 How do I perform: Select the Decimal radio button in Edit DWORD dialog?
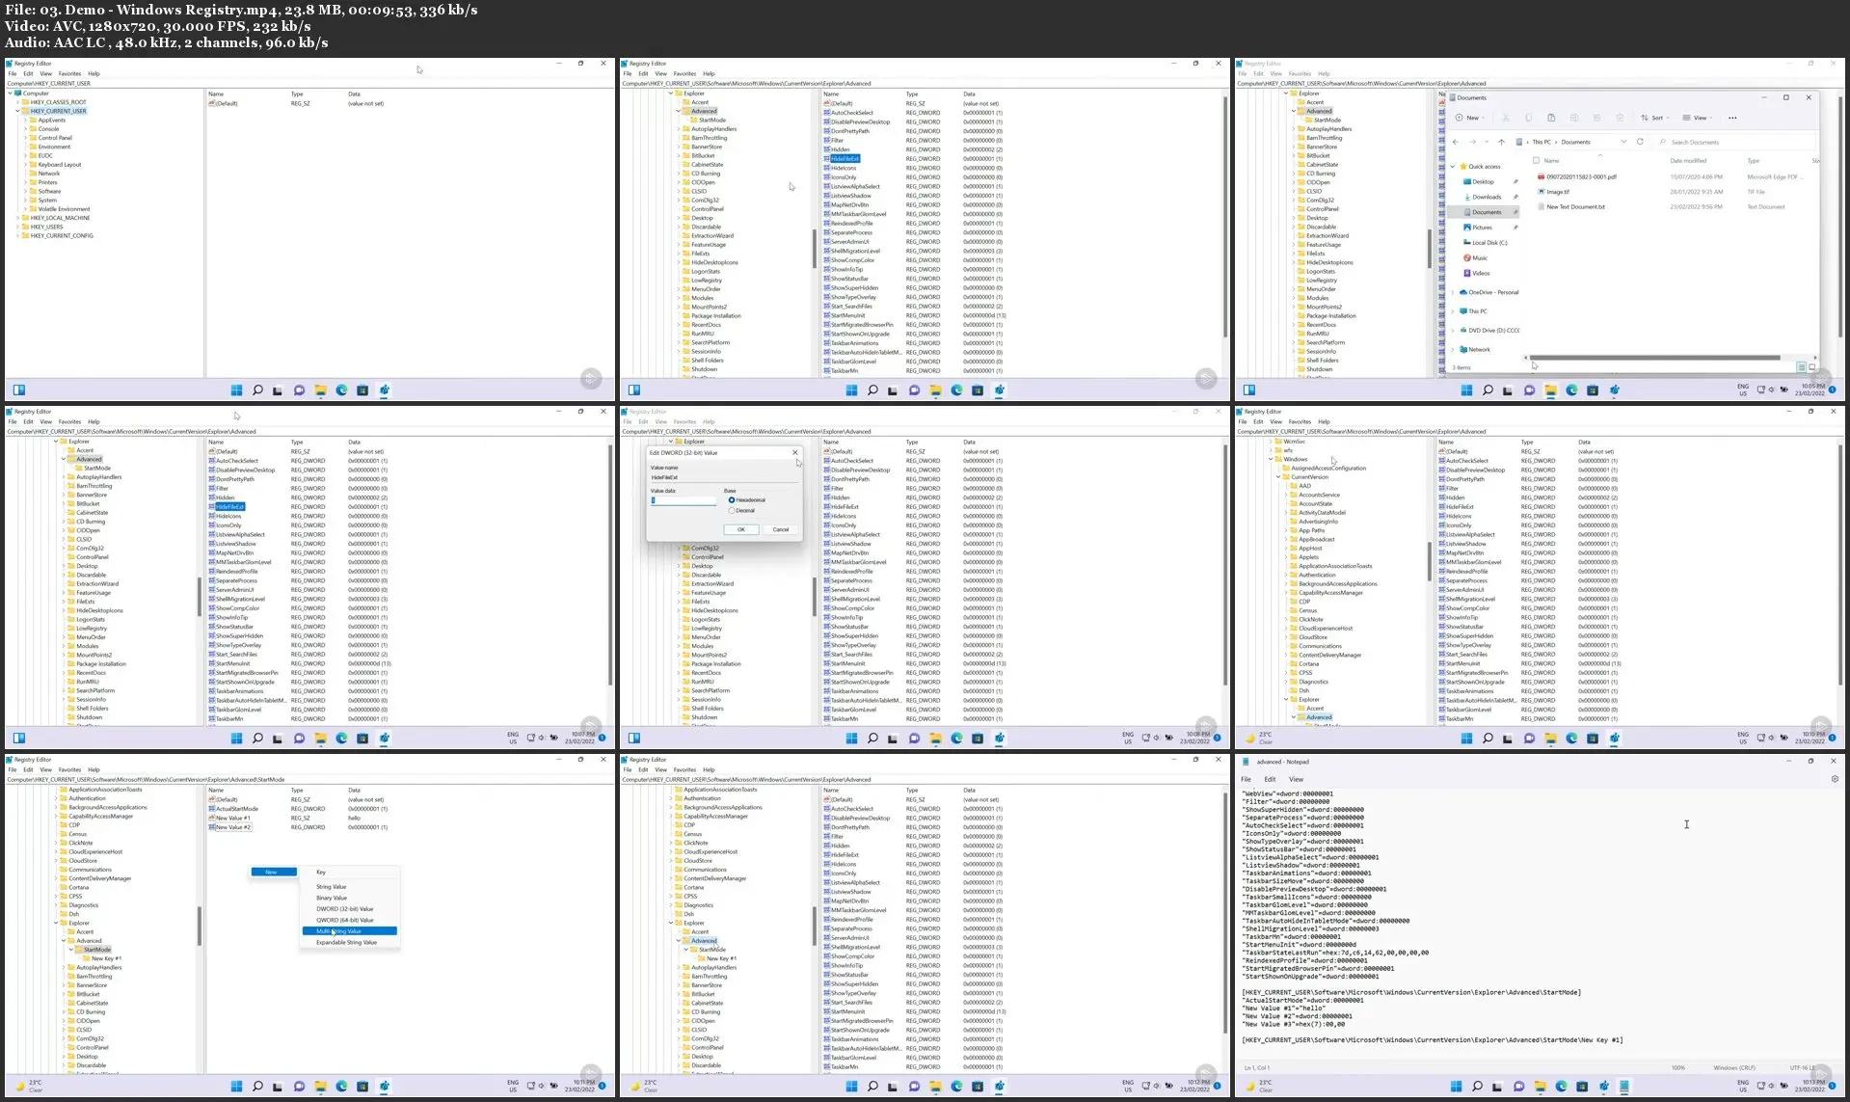coord(731,513)
